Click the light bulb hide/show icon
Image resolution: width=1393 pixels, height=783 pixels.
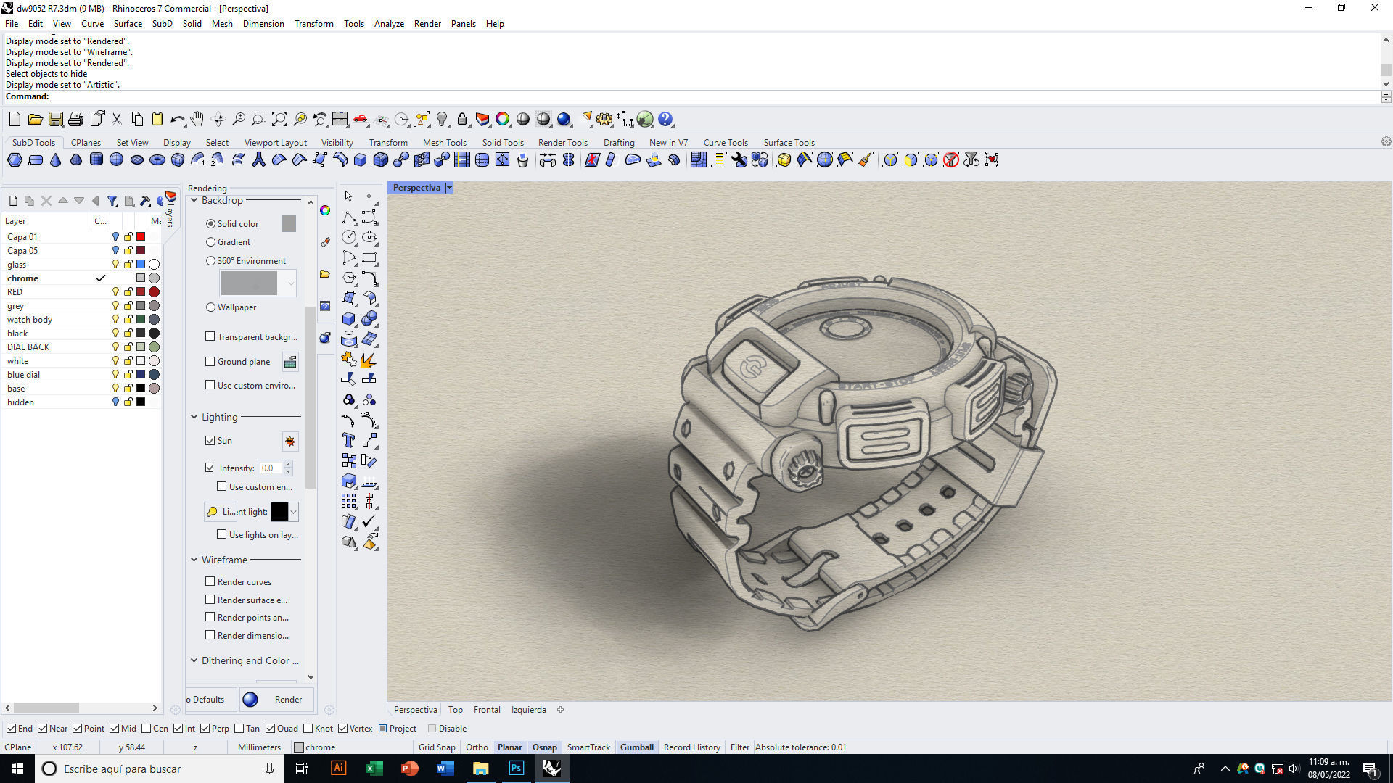[442, 119]
